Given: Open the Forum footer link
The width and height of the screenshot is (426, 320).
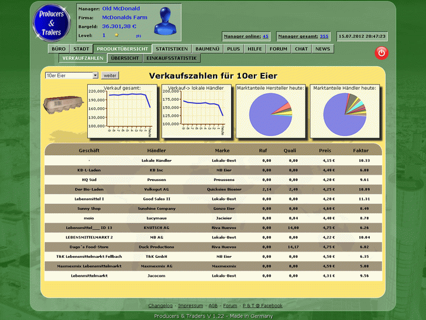Looking at the screenshot, I should 230,305.
